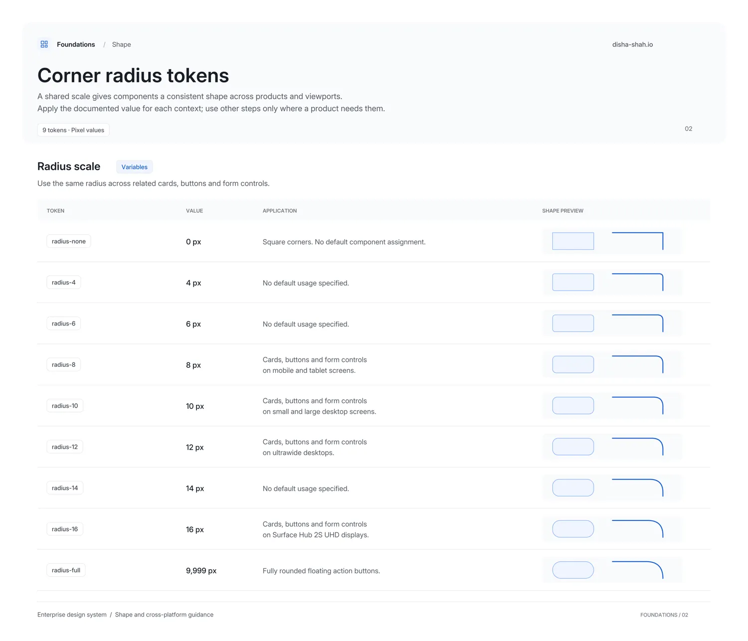748x641 pixels.
Task: Click the SHAPE PREVIEW column header
Action: tap(562, 211)
